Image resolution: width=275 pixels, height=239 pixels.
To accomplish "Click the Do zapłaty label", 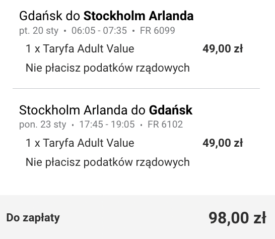I will point(33,218).
